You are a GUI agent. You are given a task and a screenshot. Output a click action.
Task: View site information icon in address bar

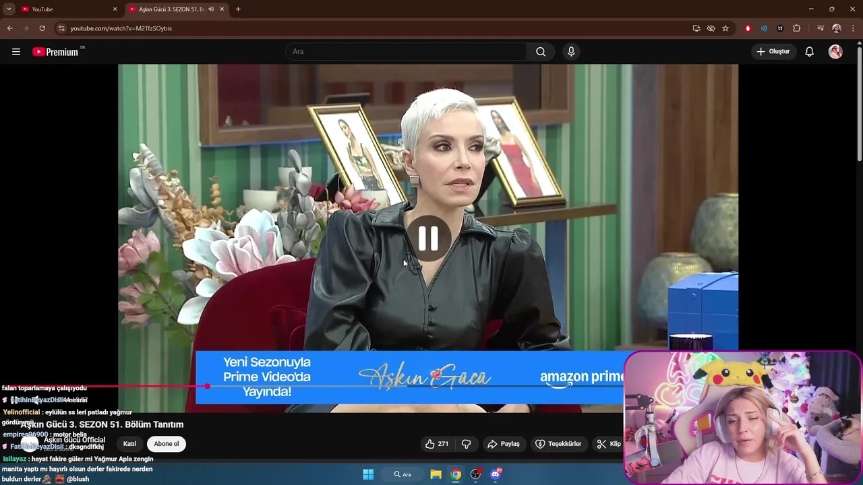(61, 28)
